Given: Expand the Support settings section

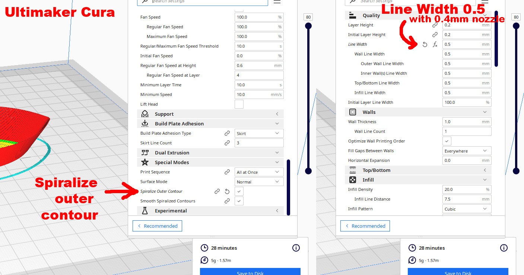Looking at the screenshot, I should click(210, 114).
